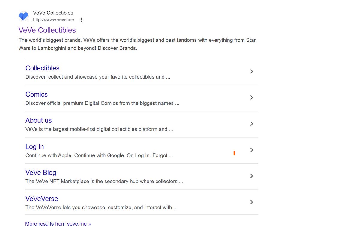Click the chevron beside VeVe Blog
Viewport: 360px width, 234px height.
pos(252,176)
